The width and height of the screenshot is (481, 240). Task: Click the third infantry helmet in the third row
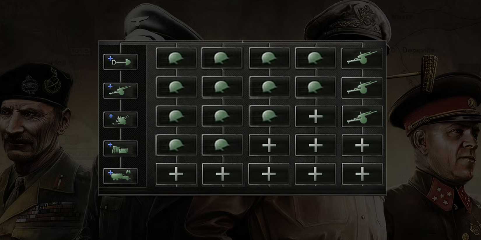pyautogui.click(x=269, y=116)
